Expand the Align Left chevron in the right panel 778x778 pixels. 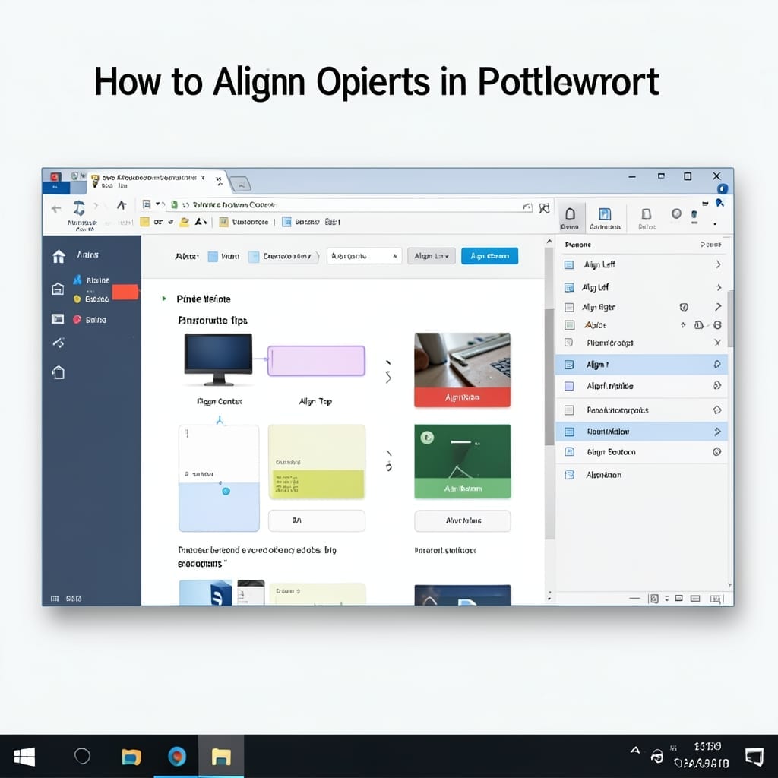(718, 264)
